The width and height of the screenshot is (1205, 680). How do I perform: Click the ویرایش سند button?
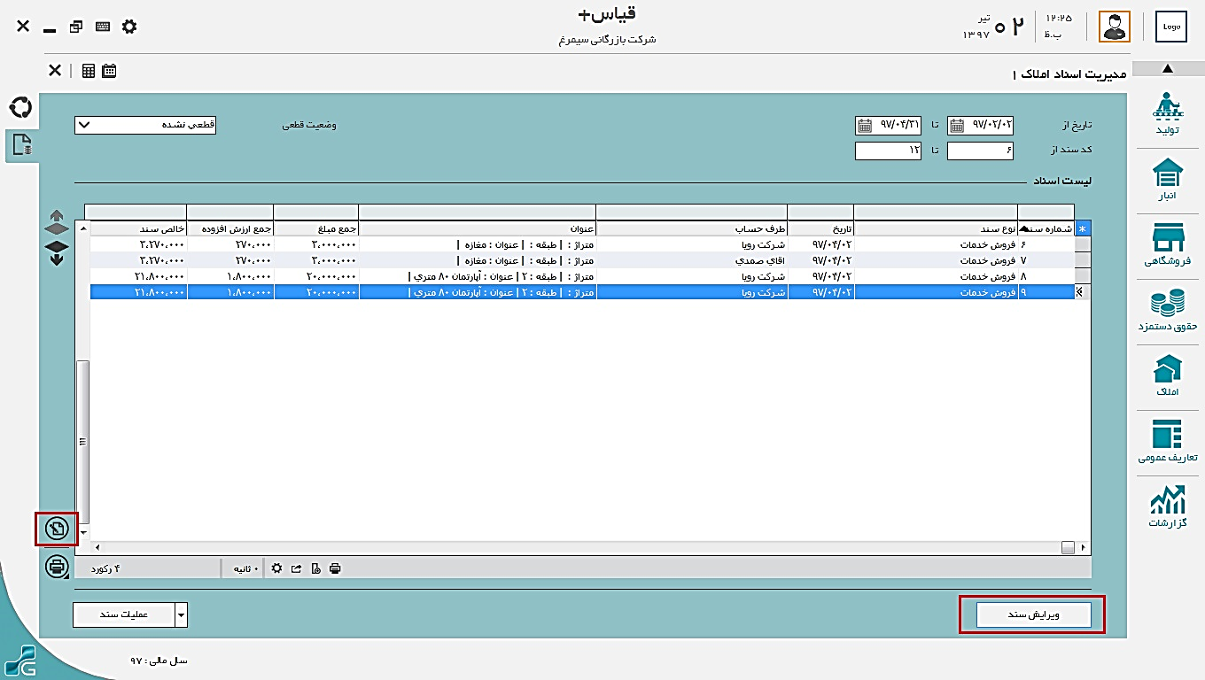coord(1033,614)
